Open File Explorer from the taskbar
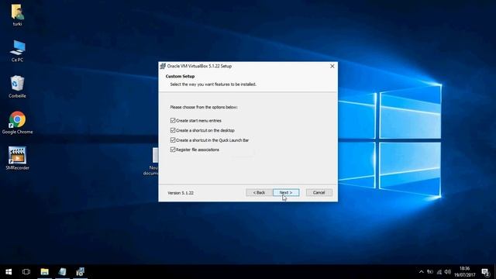Viewport: 496px width, 279px height. point(45,272)
